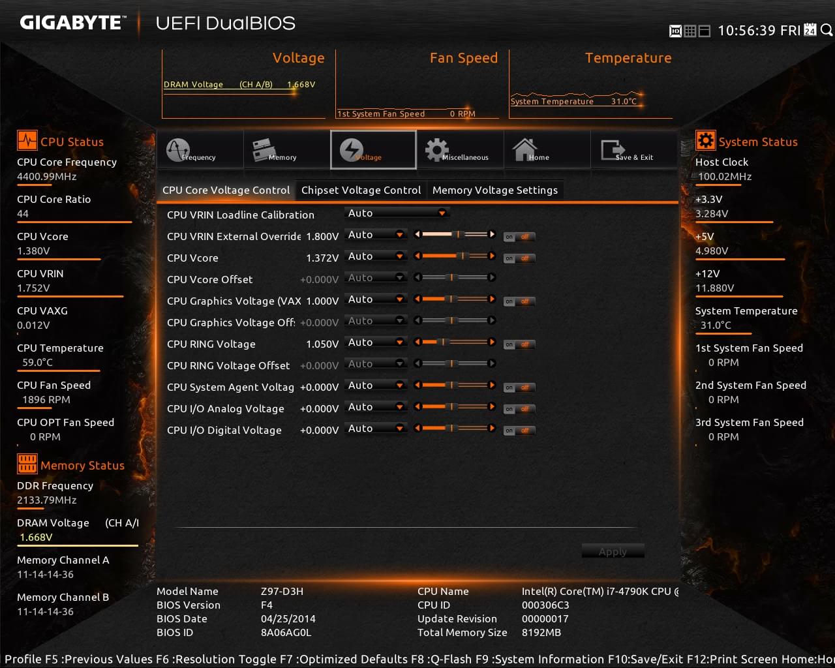Click the System Status gear icon
835x668 pixels.
point(705,140)
